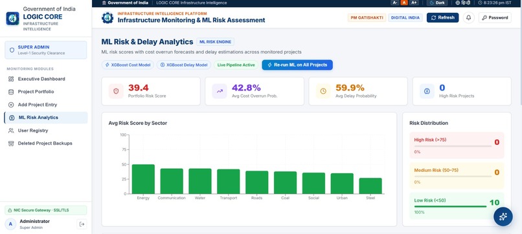The width and height of the screenshot is (522, 234).
Task: Click the High Risk progress bar
Action: [453, 146]
